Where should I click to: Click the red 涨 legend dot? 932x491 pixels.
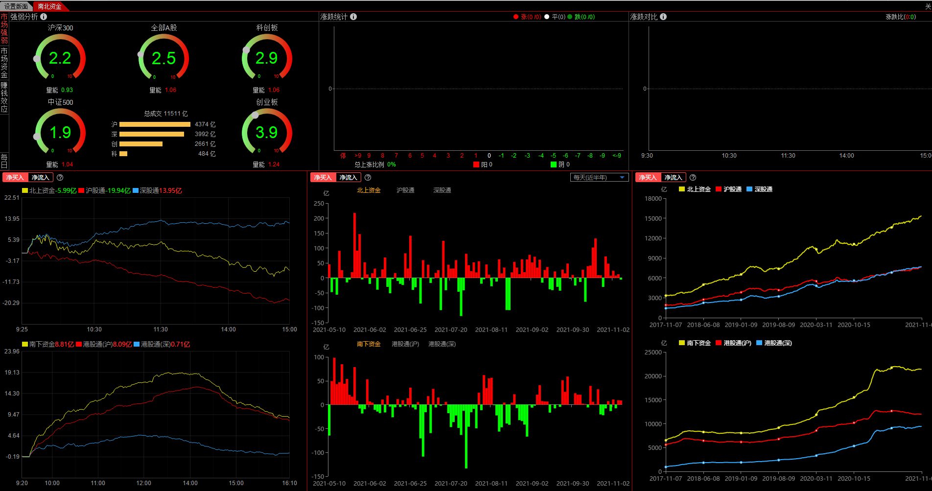pyautogui.click(x=516, y=17)
